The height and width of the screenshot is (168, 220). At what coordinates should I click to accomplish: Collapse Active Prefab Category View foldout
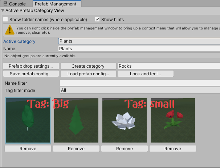pos(3,11)
